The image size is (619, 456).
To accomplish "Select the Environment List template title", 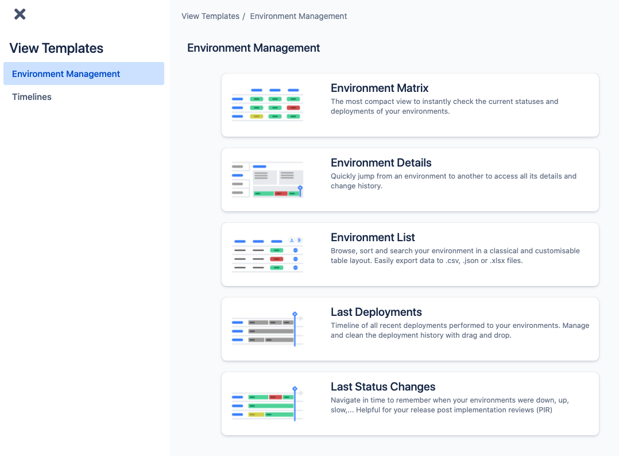I will pos(373,238).
